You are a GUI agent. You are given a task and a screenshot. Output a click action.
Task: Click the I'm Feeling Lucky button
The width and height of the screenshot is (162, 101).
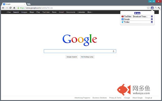point(87,57)
